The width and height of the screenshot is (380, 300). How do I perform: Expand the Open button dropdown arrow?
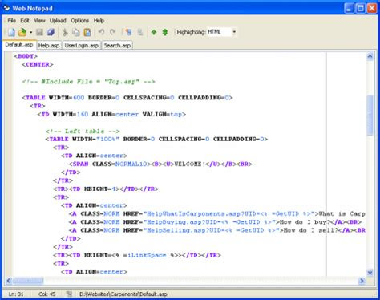pyautogui.click(x=30, y=33)
